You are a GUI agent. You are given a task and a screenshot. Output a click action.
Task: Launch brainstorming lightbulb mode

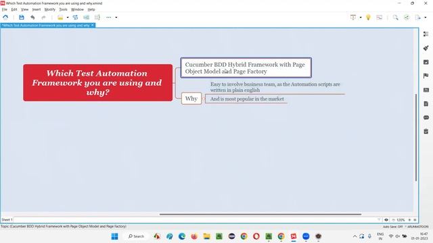coord(368,18)
